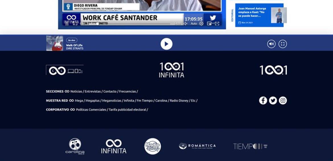Open Políticas Comerciales link
Viewport: 333px width, 161px height.
tap(91, 110)
